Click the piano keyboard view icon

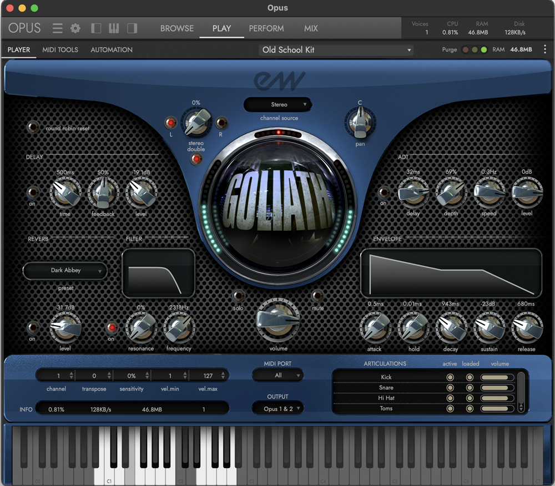(114, 28)
